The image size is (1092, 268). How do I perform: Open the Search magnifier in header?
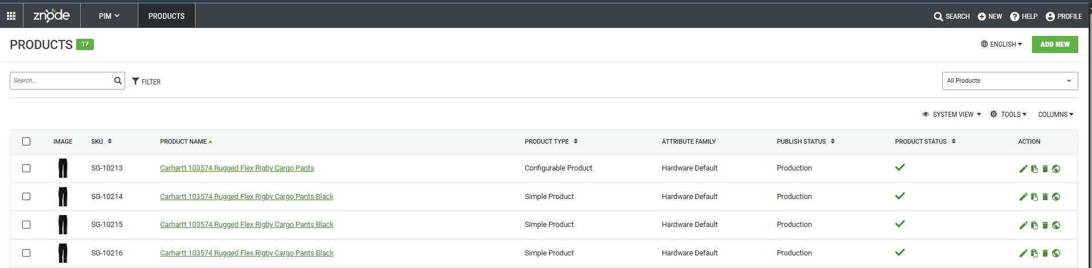click(938, 17)
